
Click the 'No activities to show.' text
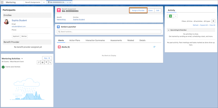point(191,34)
